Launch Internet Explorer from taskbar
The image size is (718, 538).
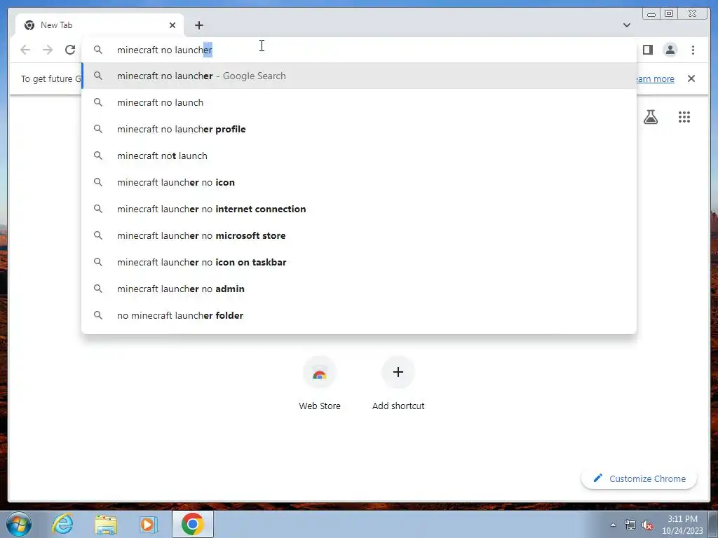[x=62, y=524]
